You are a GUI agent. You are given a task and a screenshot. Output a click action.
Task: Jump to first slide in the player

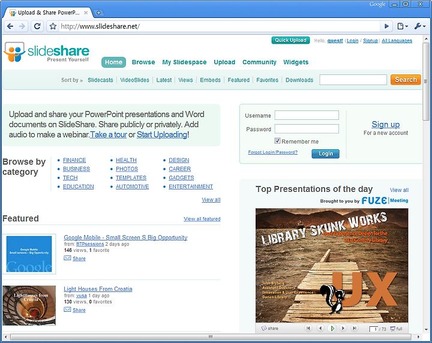click(x=308, y=328)
